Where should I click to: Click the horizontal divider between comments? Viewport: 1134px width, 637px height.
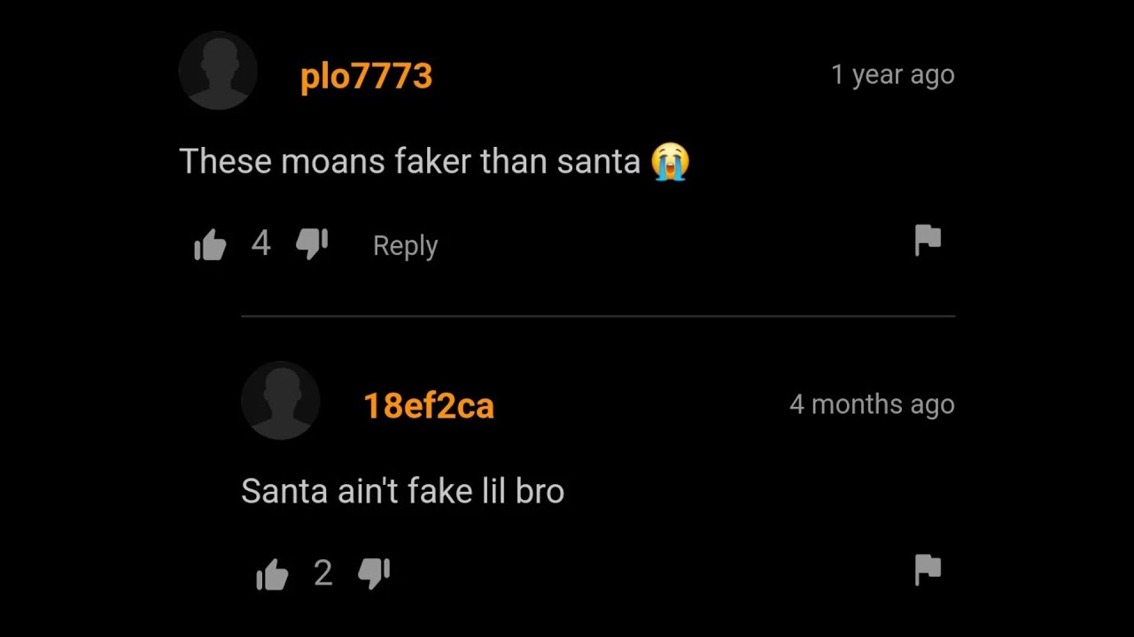pyautogui.click(x=598, y=316)
